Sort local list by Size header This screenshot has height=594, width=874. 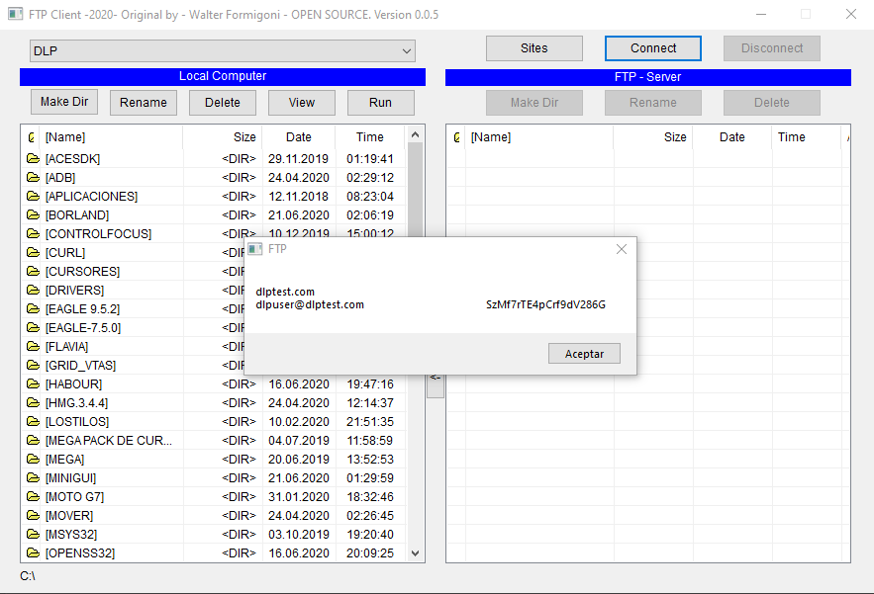point(223,137)
